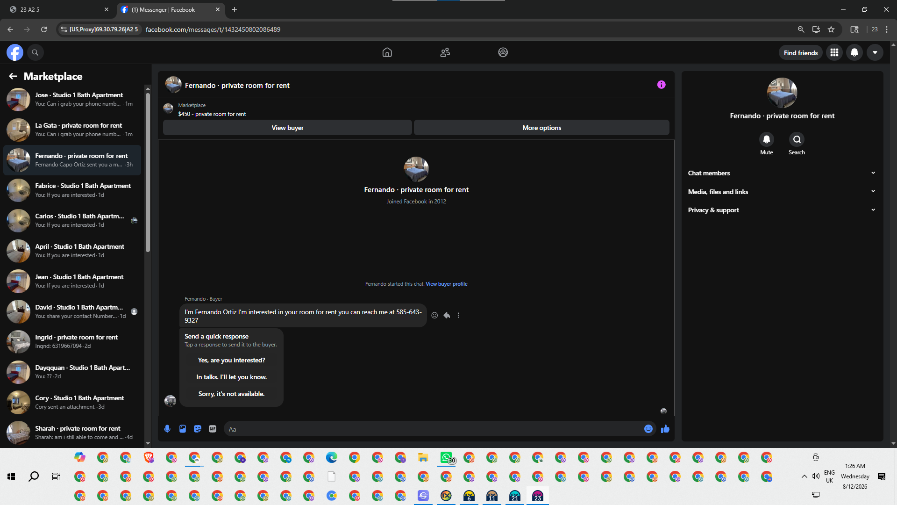React to Fernando's message with emoji icon
897x505 pixels.
pos(434,315)
